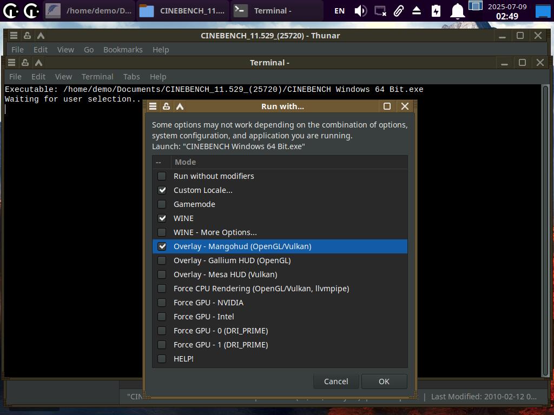Viewport: 554px width, 415px height.
Task: Check Force GPU - NVIDIA
Action: (x=162, y=303)
